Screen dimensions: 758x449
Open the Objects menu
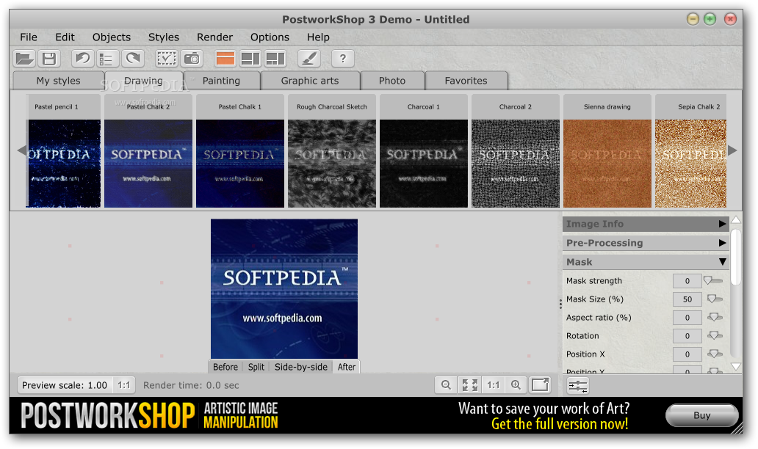pyautogui.click(x=112, y=37)
